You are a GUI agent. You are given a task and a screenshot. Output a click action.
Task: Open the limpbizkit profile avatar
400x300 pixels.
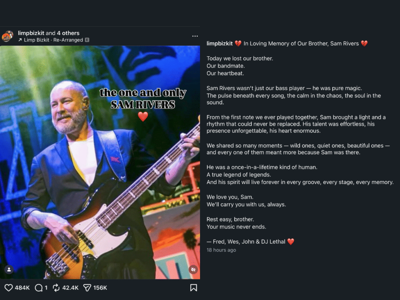click(8, 36)
